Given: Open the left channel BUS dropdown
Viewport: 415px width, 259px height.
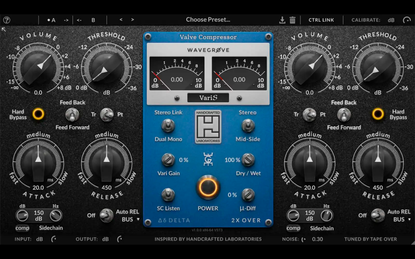Looking at the screenshot, I should click(131, 220).
